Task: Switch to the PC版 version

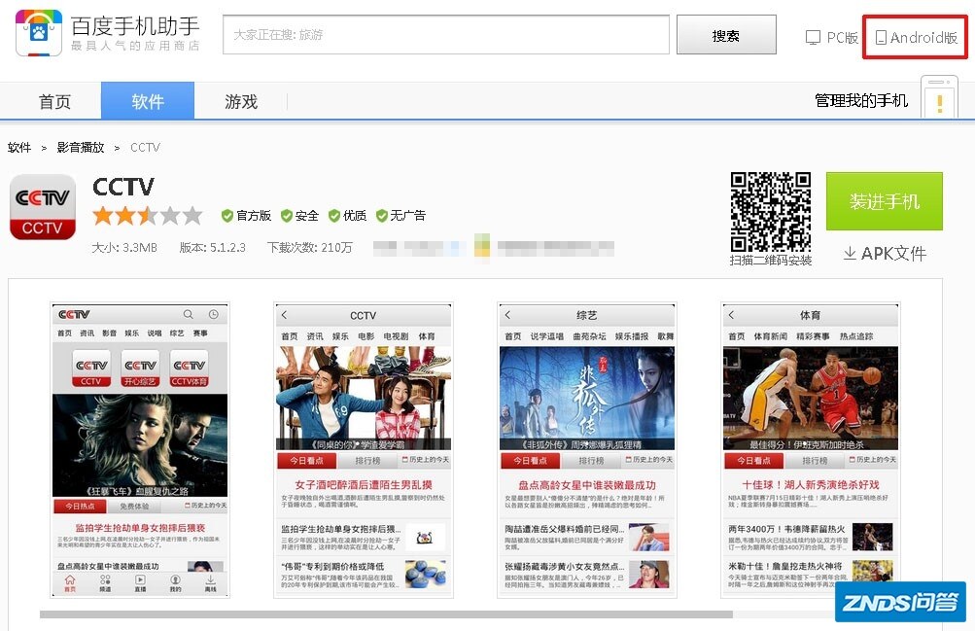Action: [832, 38]
